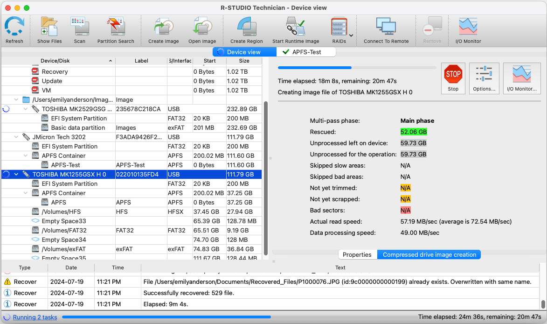Collapse the JMicron Tech 3202 node
The image size is (547, 324).
16,137
